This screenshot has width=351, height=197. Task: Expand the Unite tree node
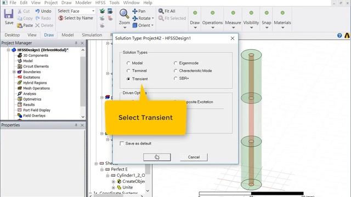114,187
